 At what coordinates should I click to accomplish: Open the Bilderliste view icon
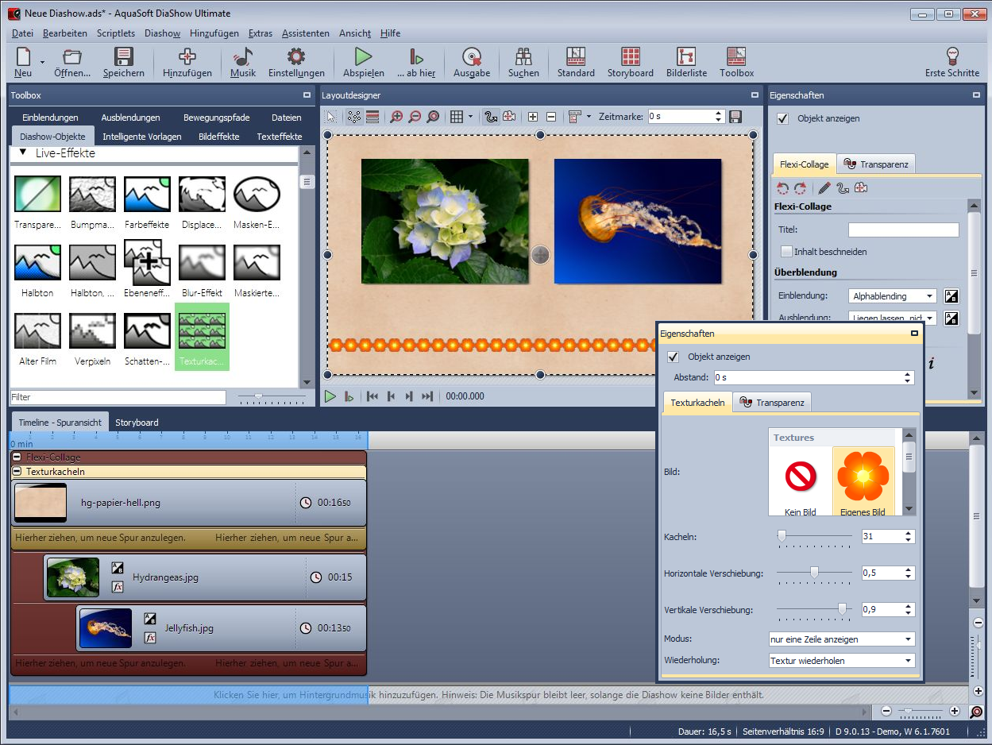click(686, 57)
